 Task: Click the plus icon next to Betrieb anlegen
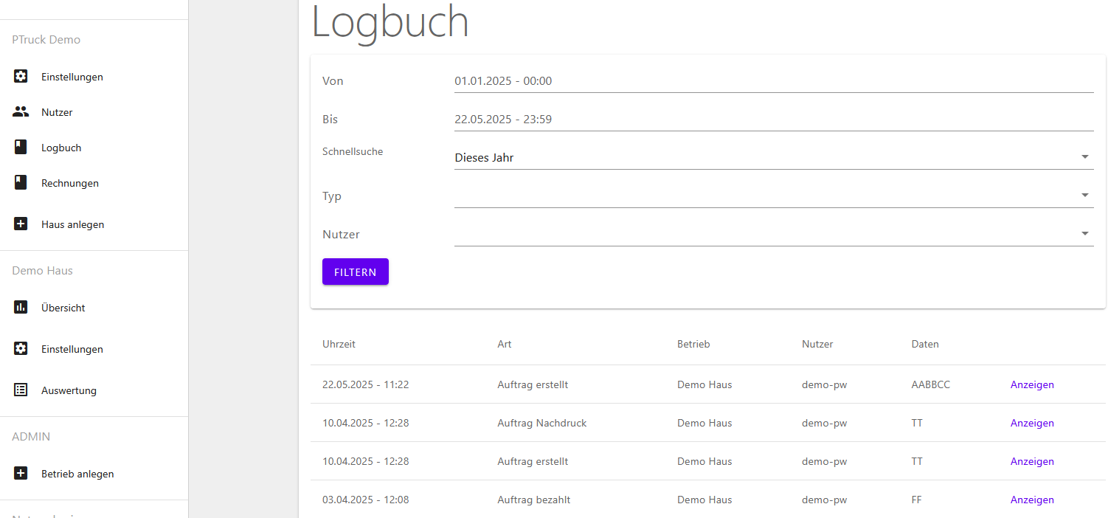(x=20, y=473)
